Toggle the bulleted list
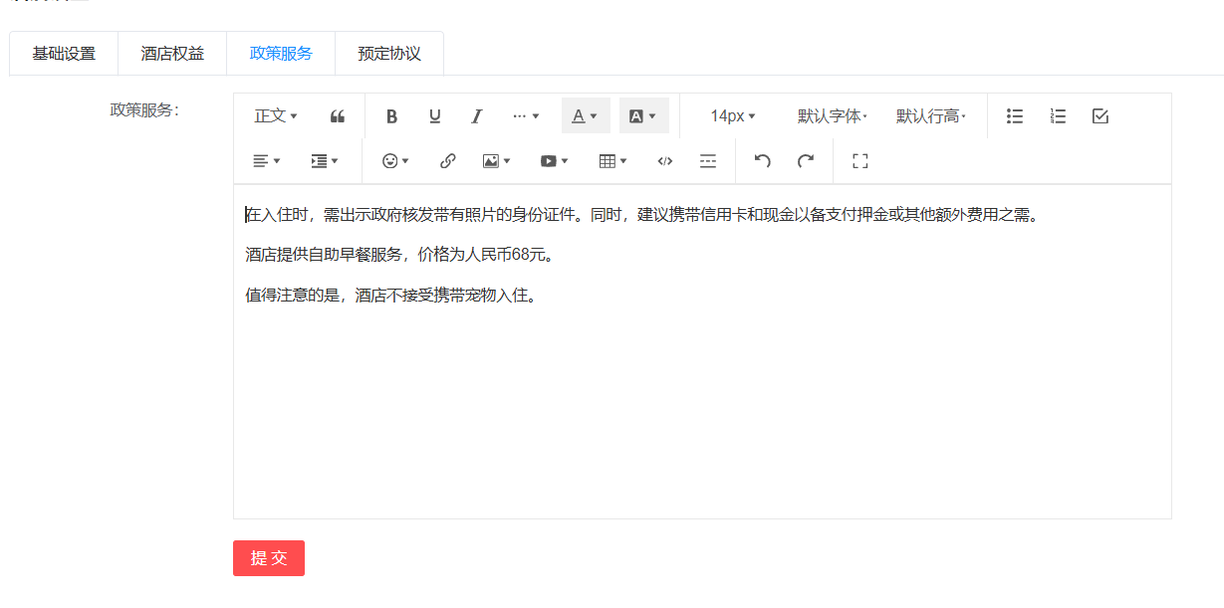The image size is (1224, 608). click(1014, 116)
